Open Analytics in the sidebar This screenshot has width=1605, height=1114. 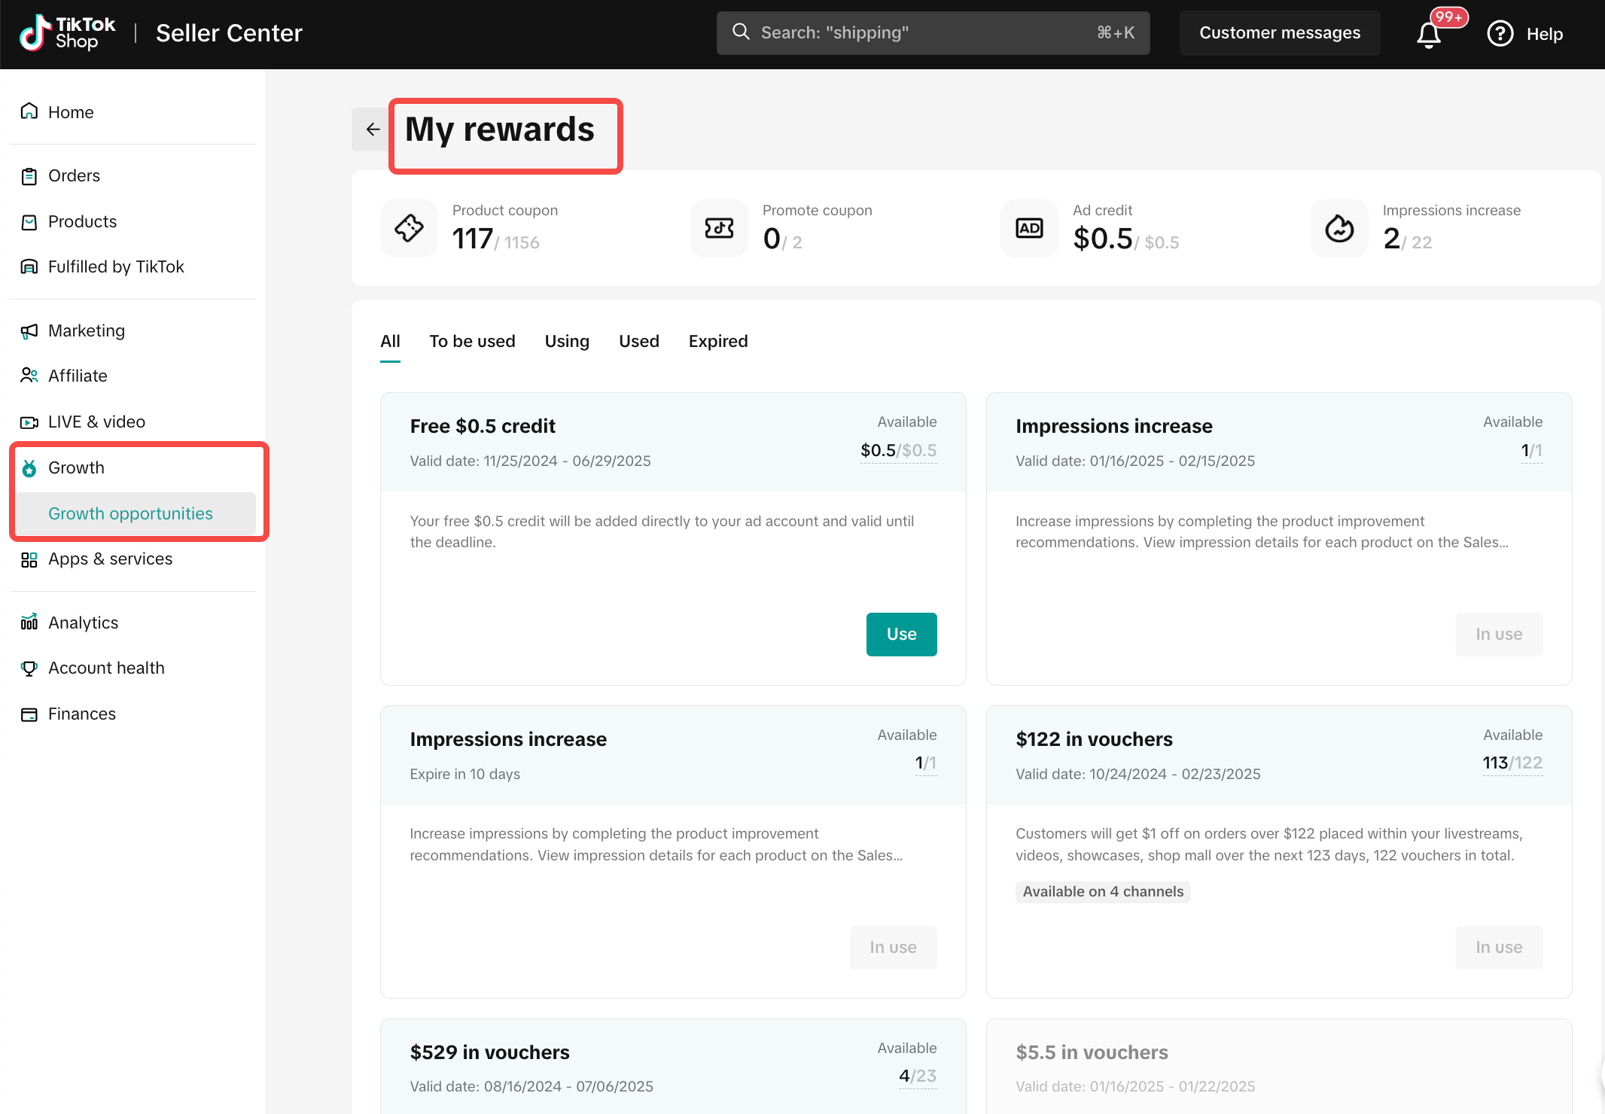pos(83,622)
